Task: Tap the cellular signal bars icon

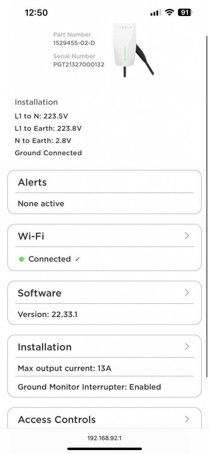Action: [x=156, y=13]
